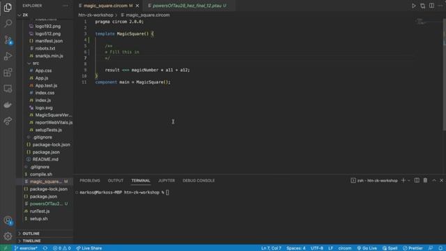The image size is (446, 251).
Task: Open the JUPYTER panel tab
Action: point(167,181)
